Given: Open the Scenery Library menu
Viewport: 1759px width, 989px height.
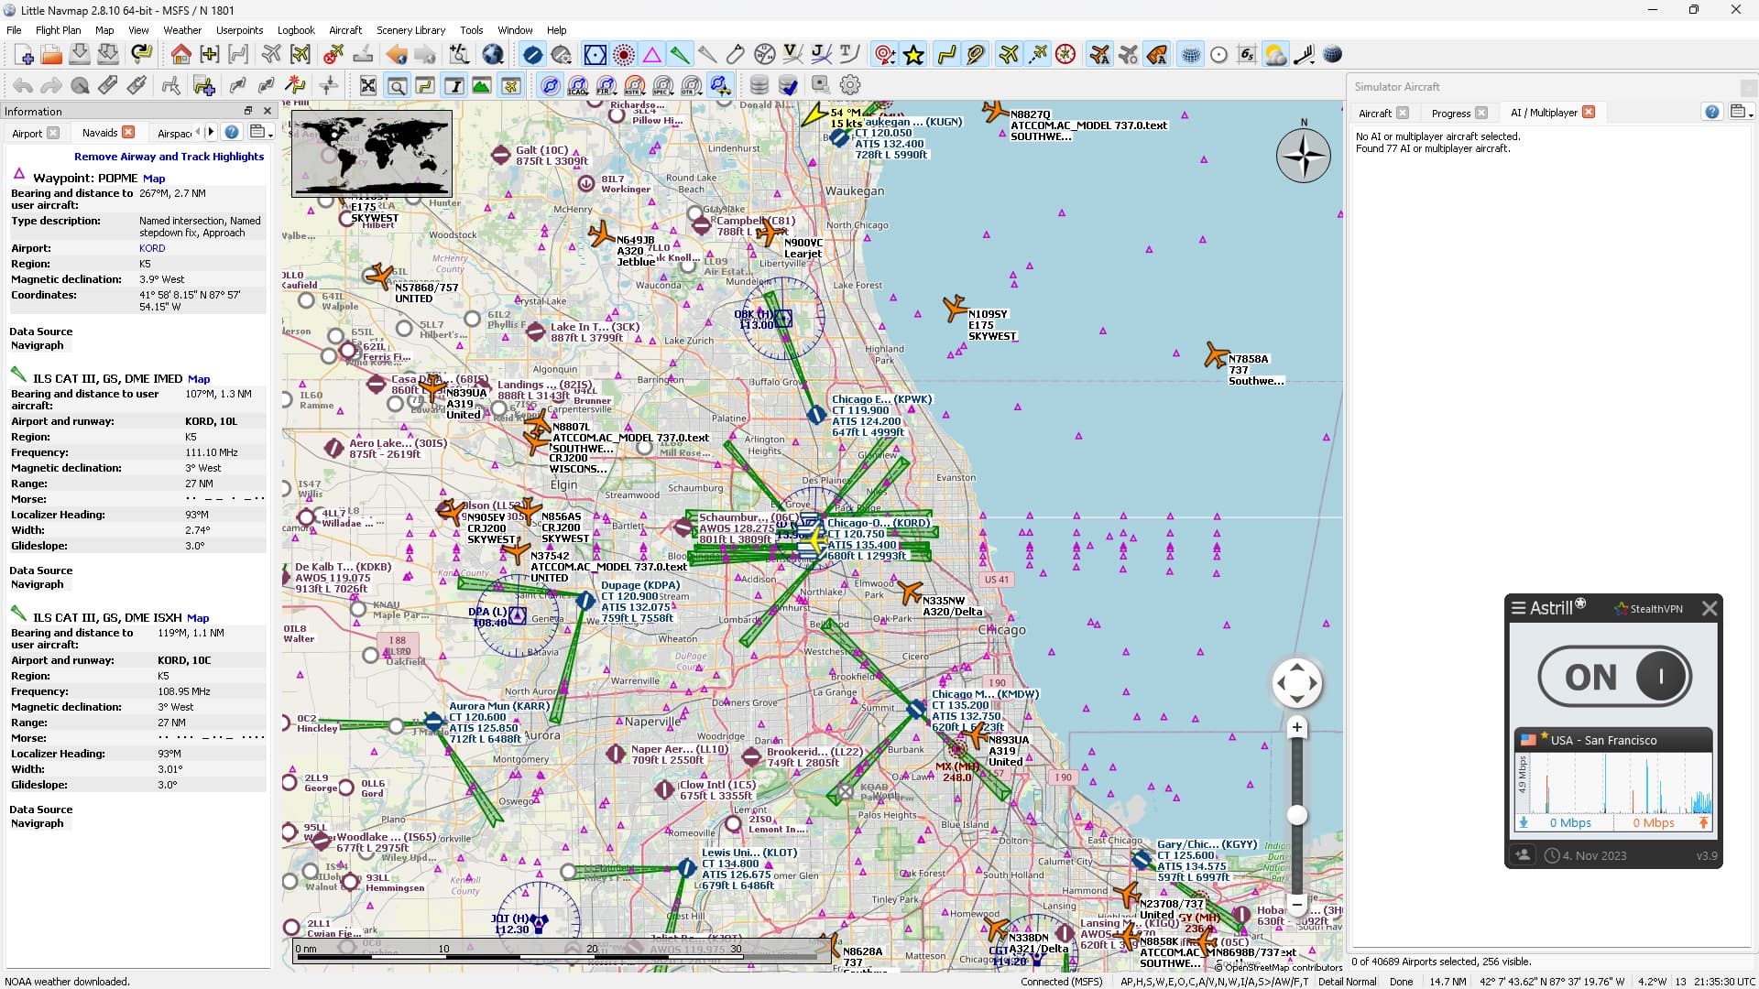Looking at the screenshot, I should (x=410, y=30).
